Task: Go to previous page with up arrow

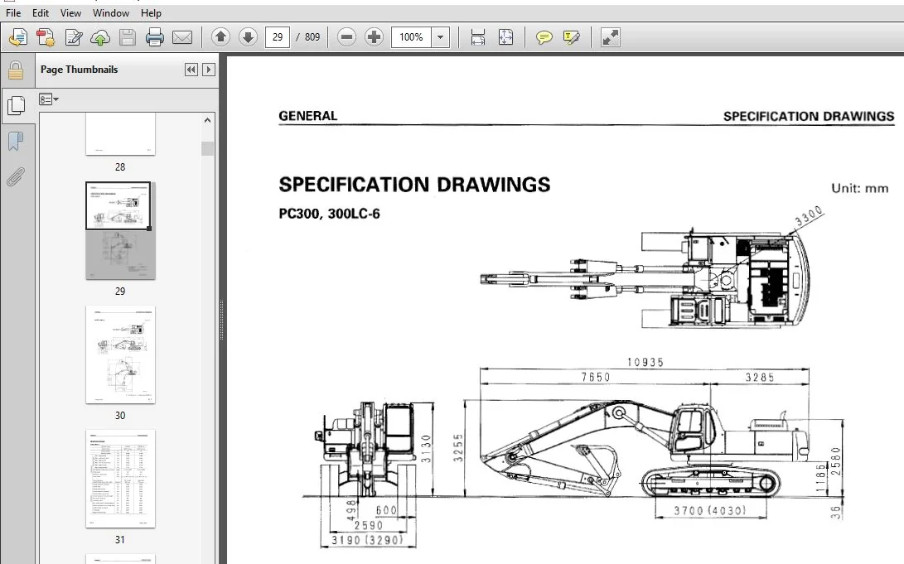Action: (220, 37)
